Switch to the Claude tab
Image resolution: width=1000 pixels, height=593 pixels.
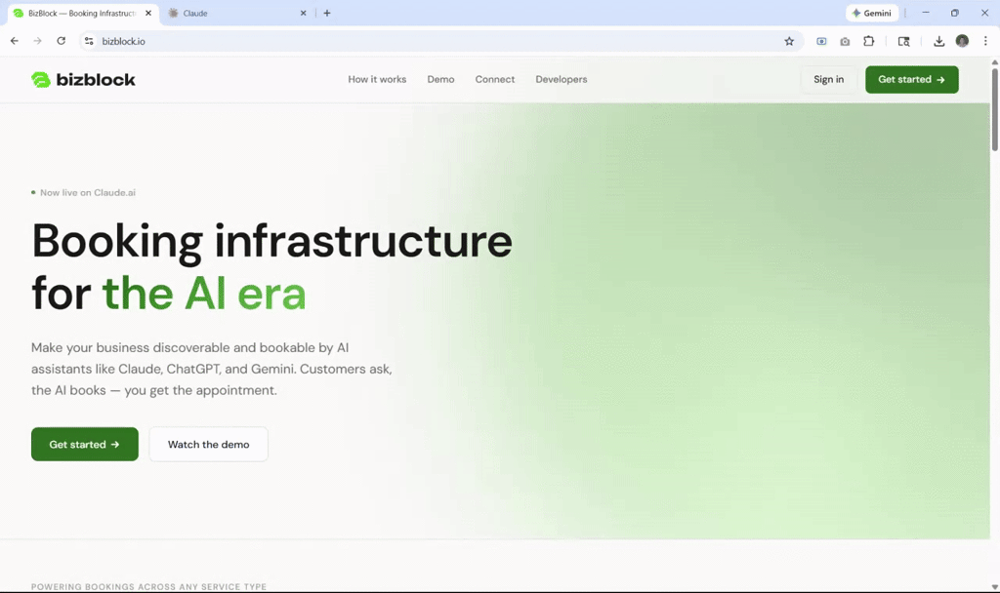(236, 13)
